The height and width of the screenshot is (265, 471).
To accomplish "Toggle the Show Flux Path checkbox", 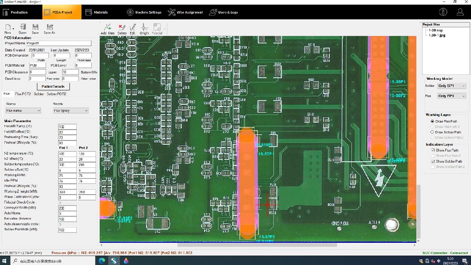I will coord(433,150).
